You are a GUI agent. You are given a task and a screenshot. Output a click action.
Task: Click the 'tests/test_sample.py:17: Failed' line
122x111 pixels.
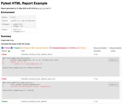click(x=18, y=90)
